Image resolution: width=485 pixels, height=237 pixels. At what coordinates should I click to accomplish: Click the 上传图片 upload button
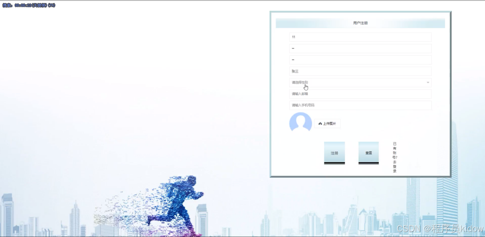click(327, 123)
